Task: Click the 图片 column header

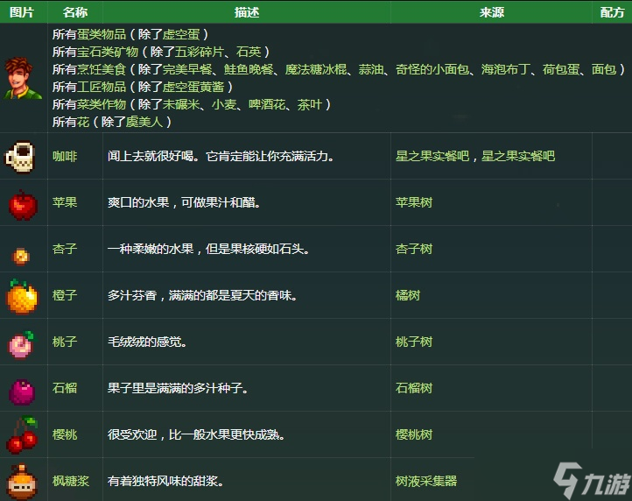Action: [x=22, y=12]
